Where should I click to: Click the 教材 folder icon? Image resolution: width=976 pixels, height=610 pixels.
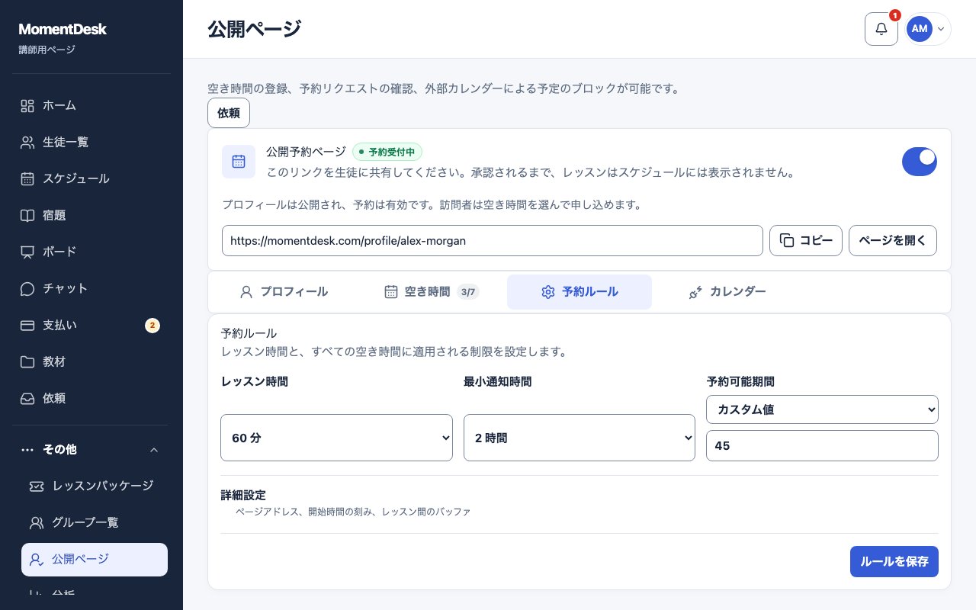[x=27, y=361]
